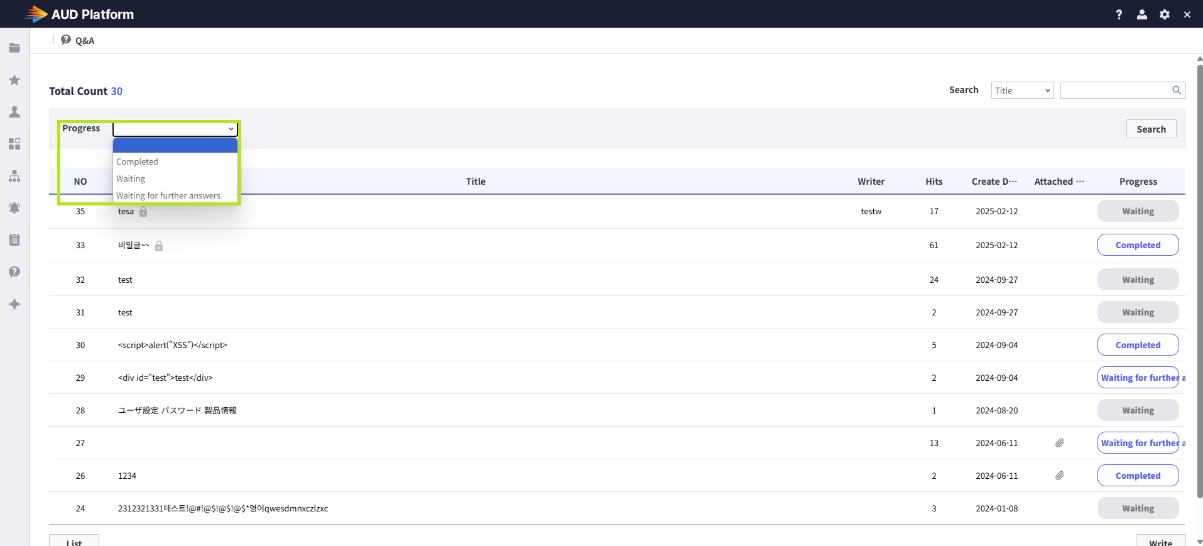The height and width of the screenshot is (546, 1203).
Task: Click the attachment clip on row 26
Action: pos(1059,476)
